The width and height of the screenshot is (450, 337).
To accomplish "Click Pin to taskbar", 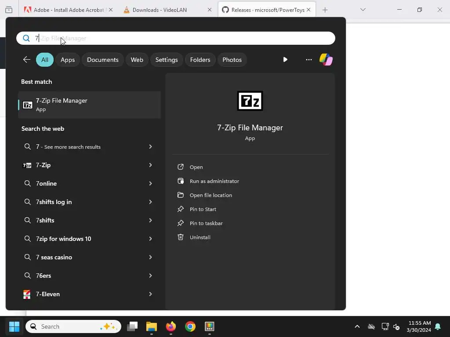I will (x=206, y=223).
